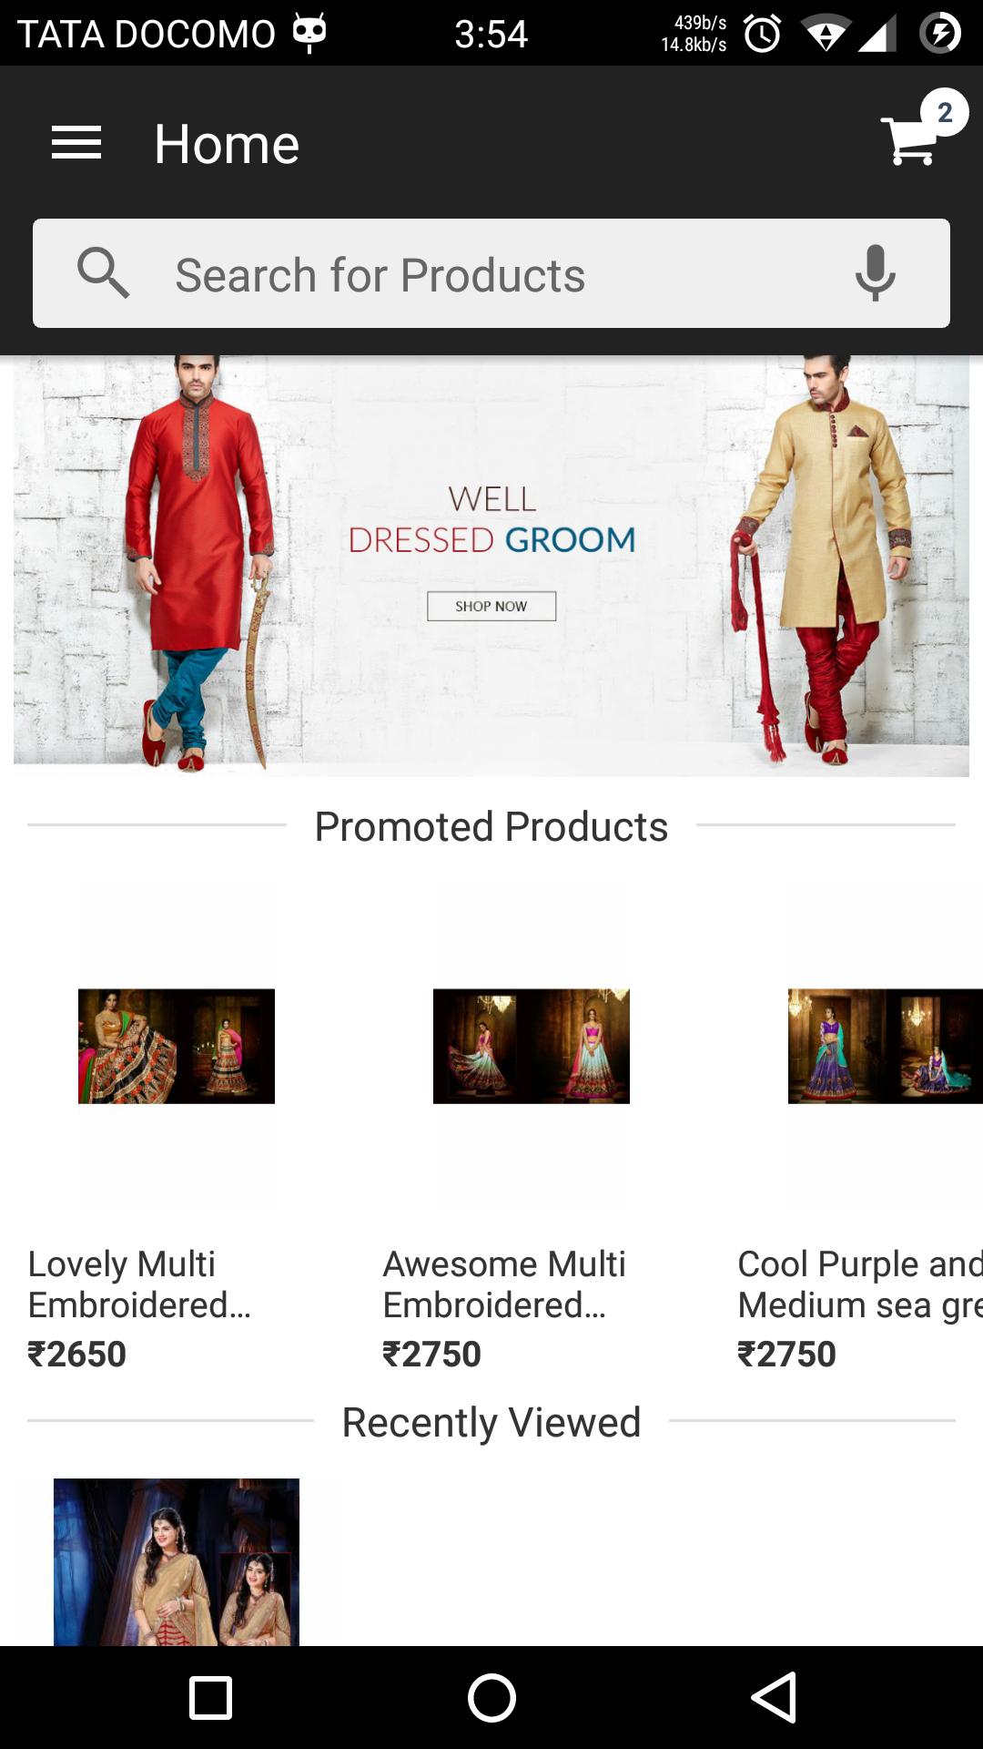Tap the Android home circle button

(491, 1698)
